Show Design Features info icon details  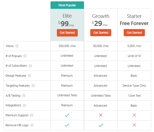pos(29,76)
